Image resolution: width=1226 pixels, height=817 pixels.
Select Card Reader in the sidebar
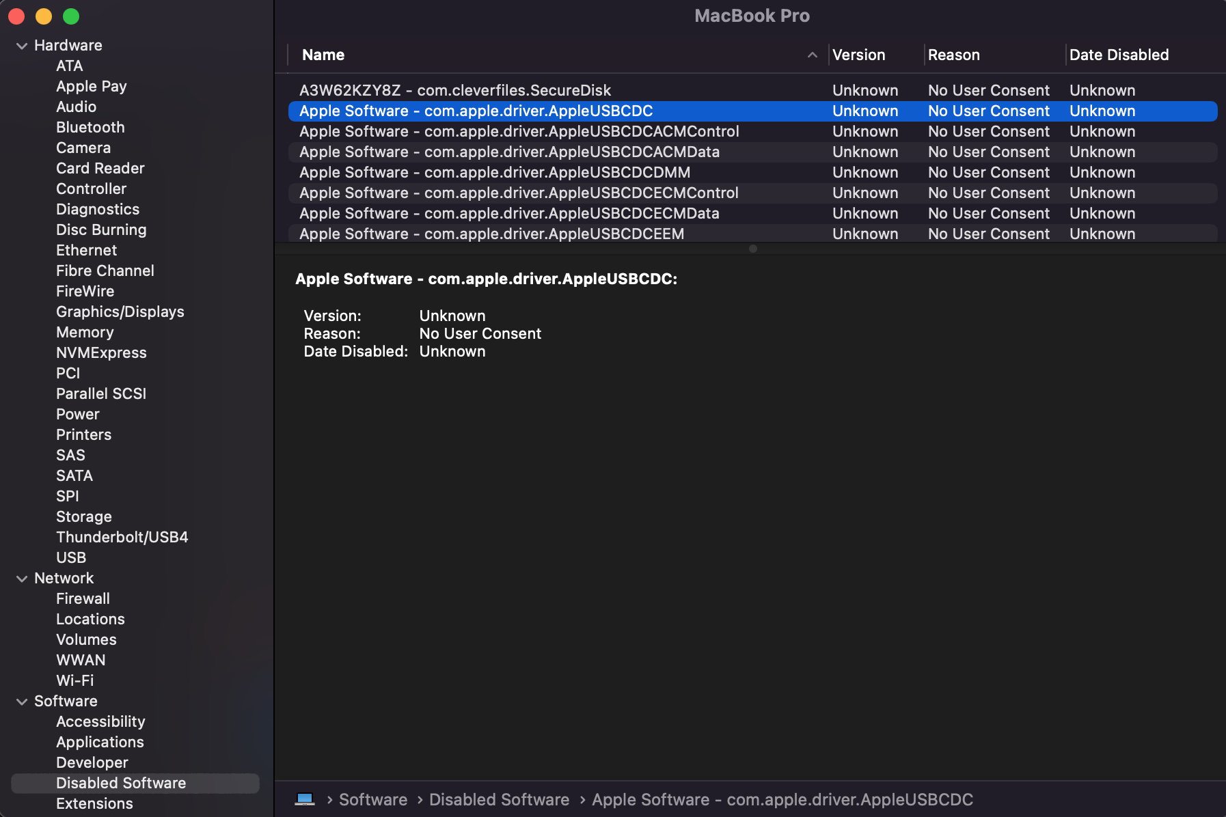pos(100,169)
